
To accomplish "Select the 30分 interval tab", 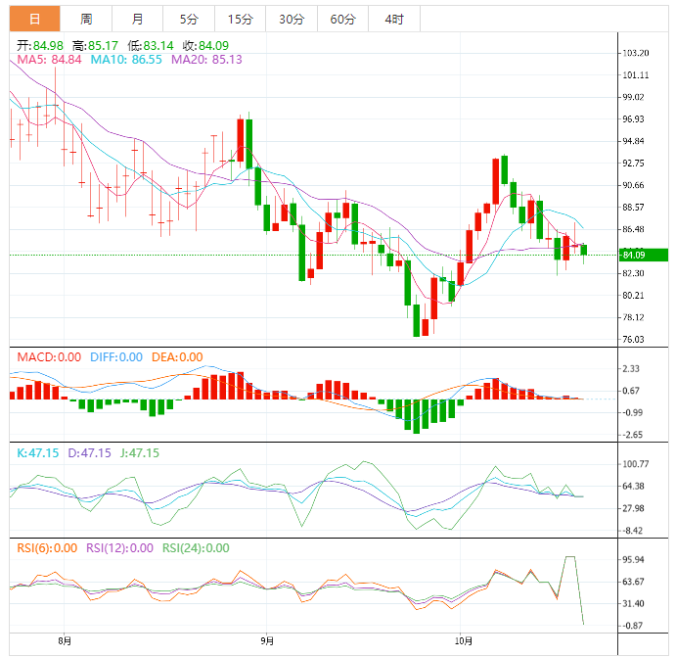I will click(291, 19).
